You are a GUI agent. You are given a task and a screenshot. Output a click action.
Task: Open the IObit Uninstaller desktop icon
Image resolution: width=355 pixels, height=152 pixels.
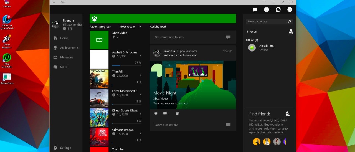pyautogui.click(x=7, y=61)
